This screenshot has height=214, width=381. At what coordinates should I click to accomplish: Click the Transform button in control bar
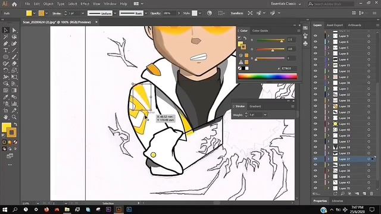(237, 13)
